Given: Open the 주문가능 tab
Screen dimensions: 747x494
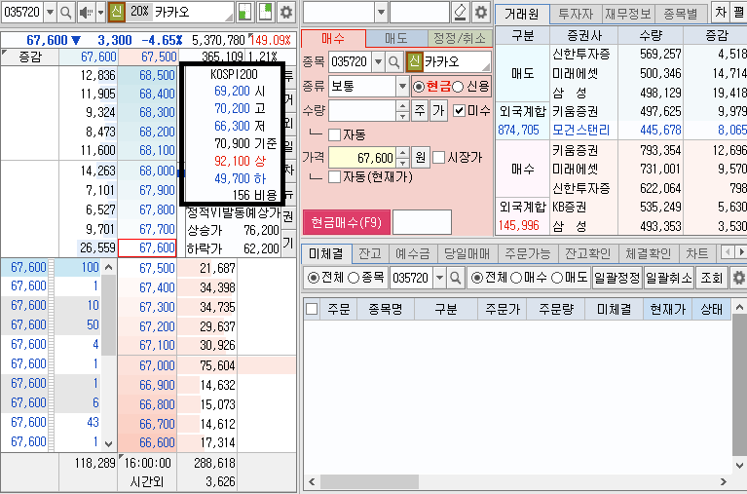Looking at the screenshot, I should coord(527,253).
